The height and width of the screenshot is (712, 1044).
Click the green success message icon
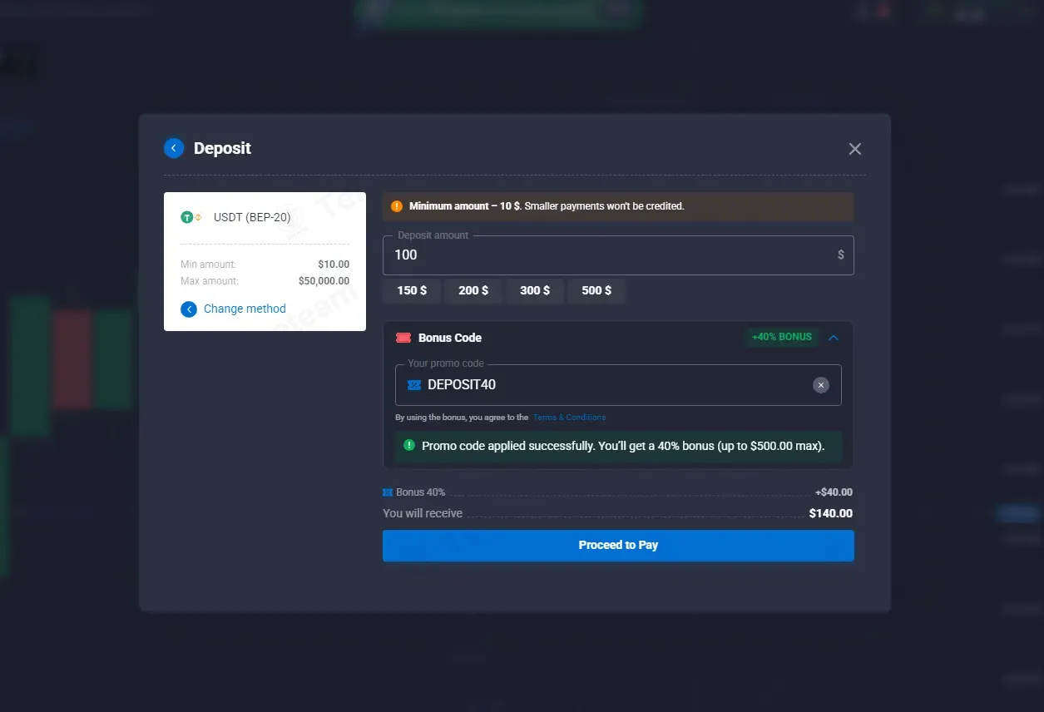[409, 445]
